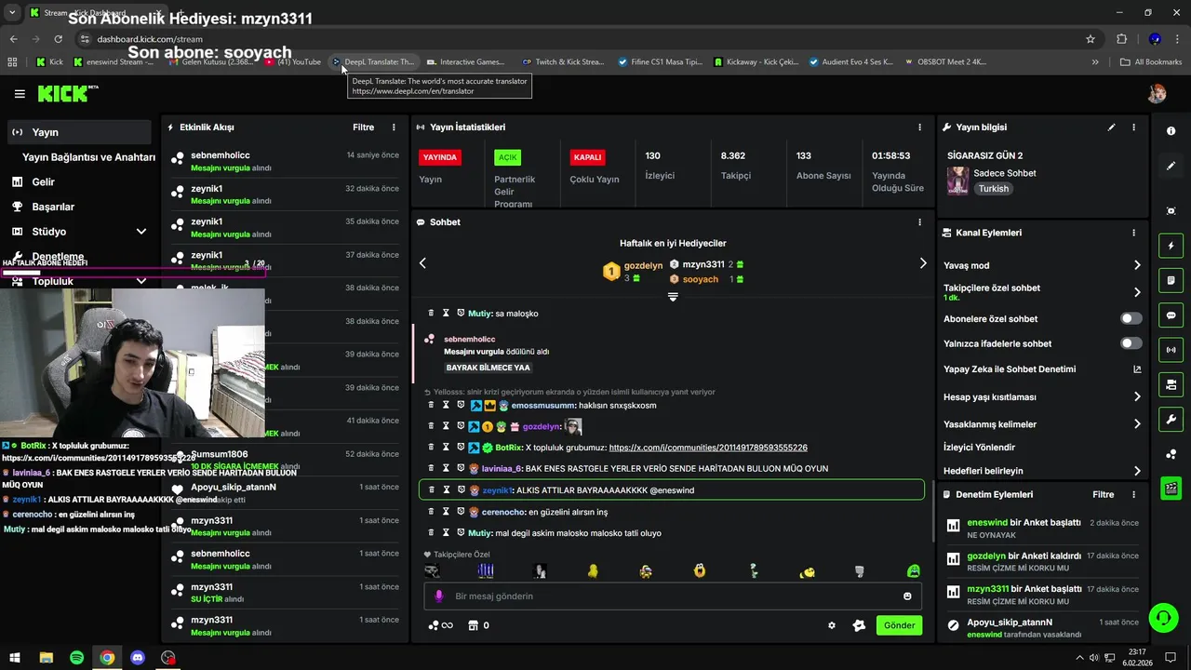Image resolution: width=1191 pixels, height=670 pixels.
Task: Toggle Abonelere özel sohbet switch
Action: click(x=1131, y=318)
